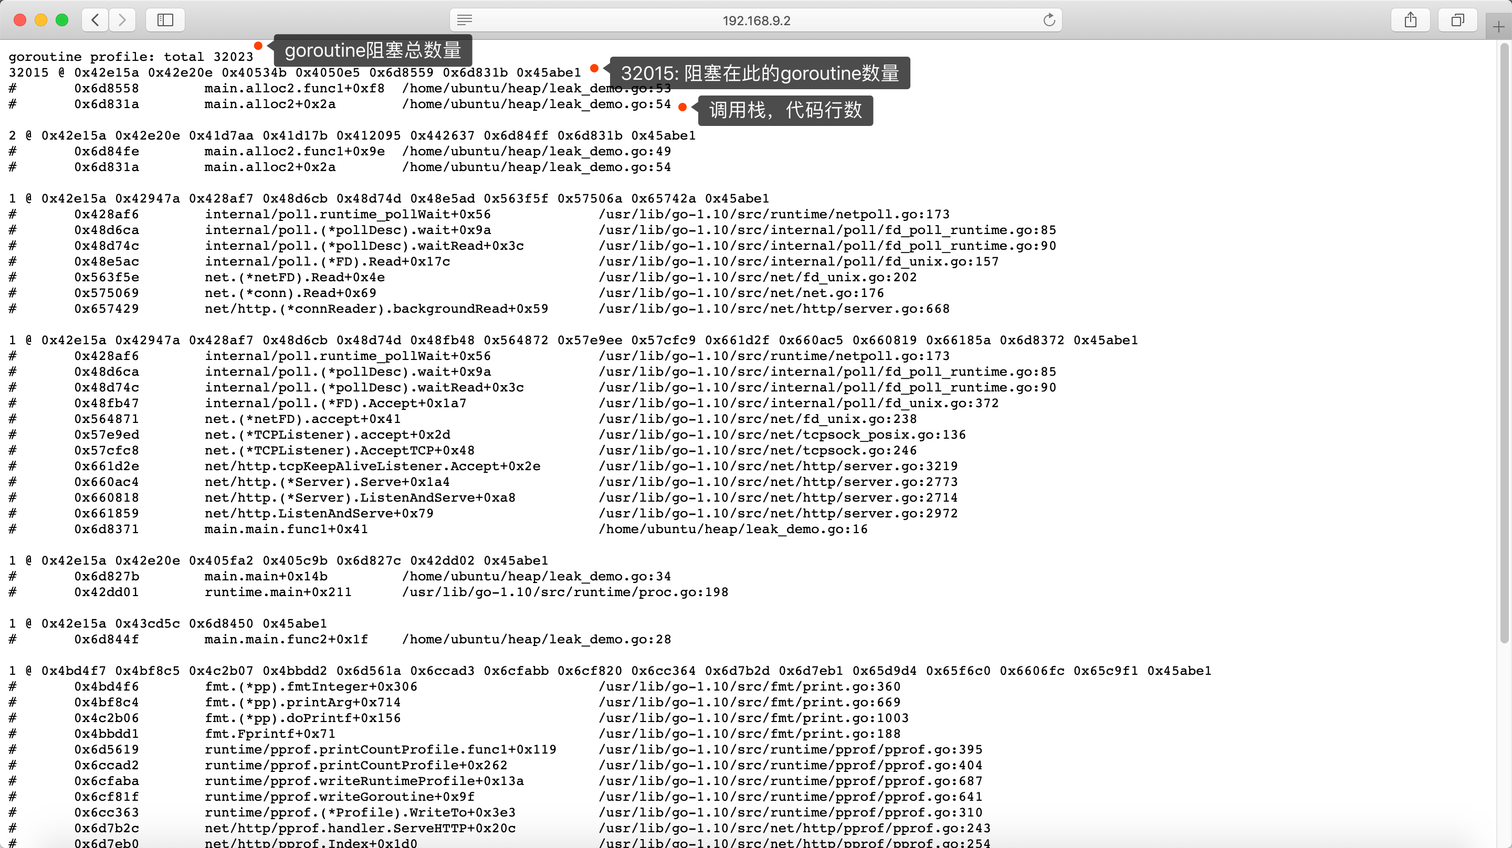Click the server.go:3219 path
The height and width of the screenshot is (848, 1512).
coord(778,467)
